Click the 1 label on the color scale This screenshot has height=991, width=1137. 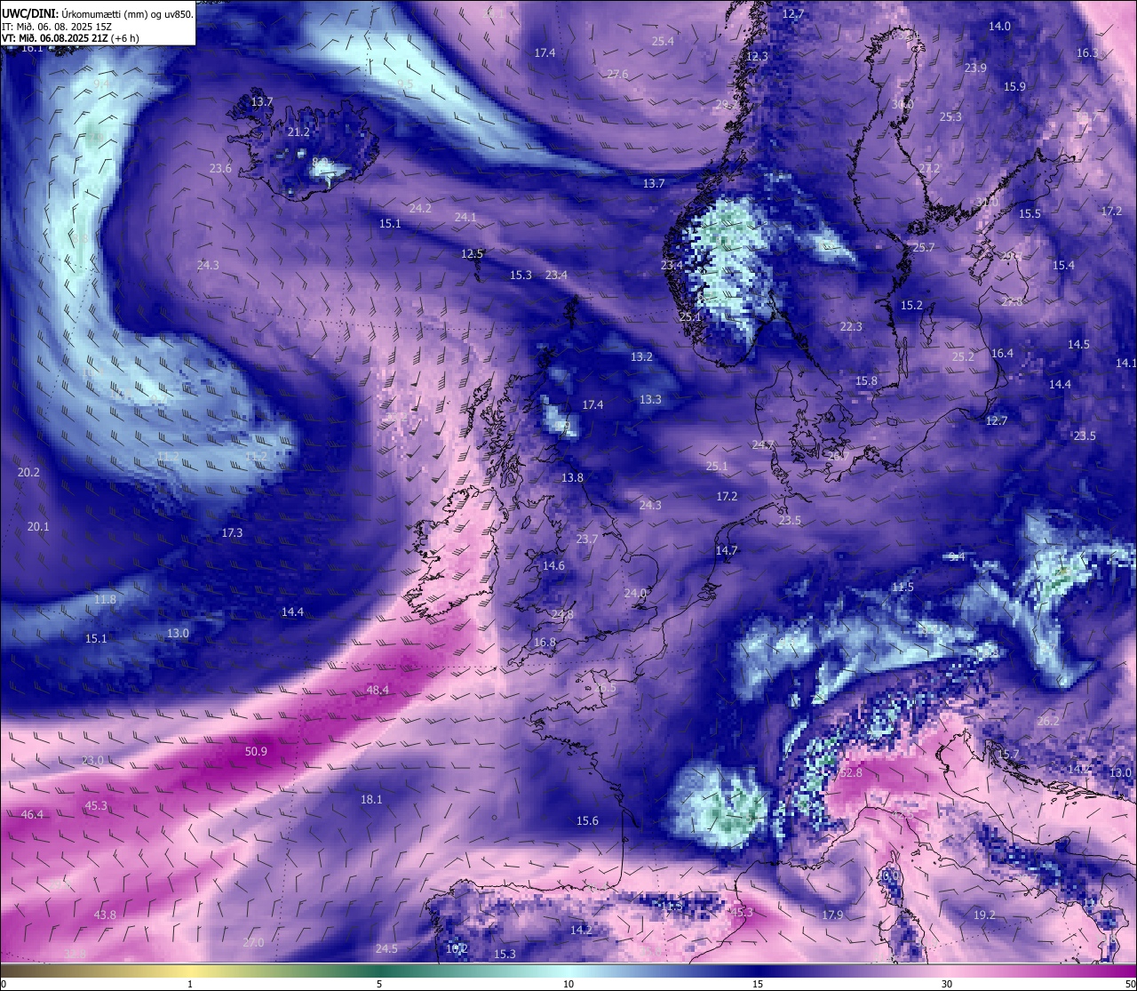(x=190, y=984)
